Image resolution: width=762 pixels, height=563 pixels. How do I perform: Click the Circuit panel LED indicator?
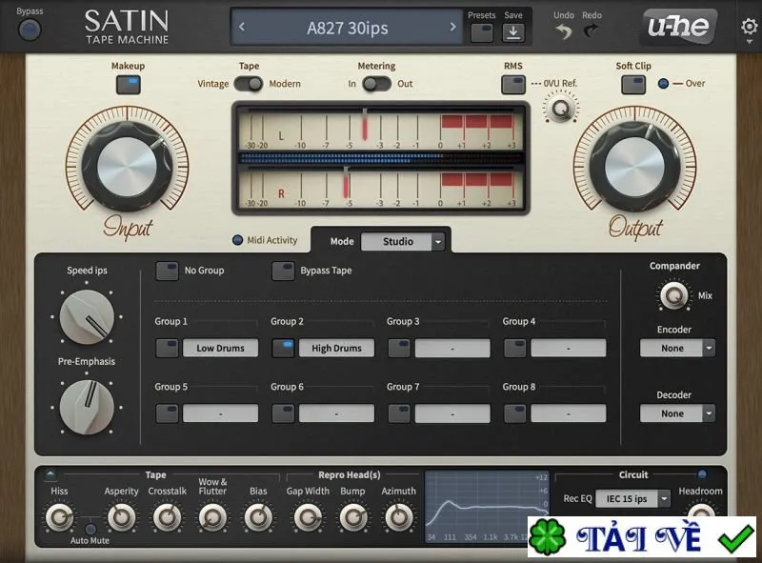[702, 474]
